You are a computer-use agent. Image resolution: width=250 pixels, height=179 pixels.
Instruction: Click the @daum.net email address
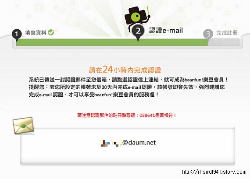click(139, 143)
